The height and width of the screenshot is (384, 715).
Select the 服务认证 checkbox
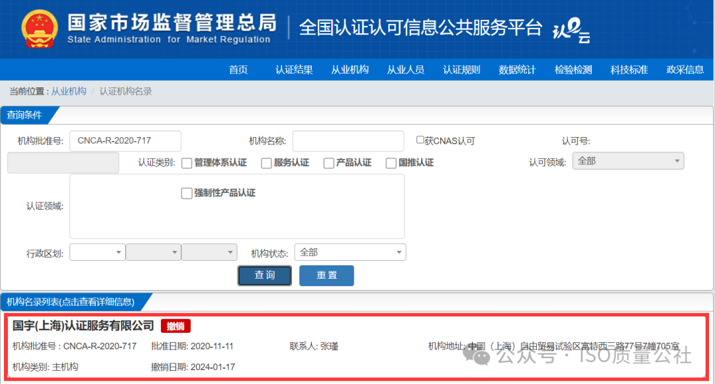265,162
